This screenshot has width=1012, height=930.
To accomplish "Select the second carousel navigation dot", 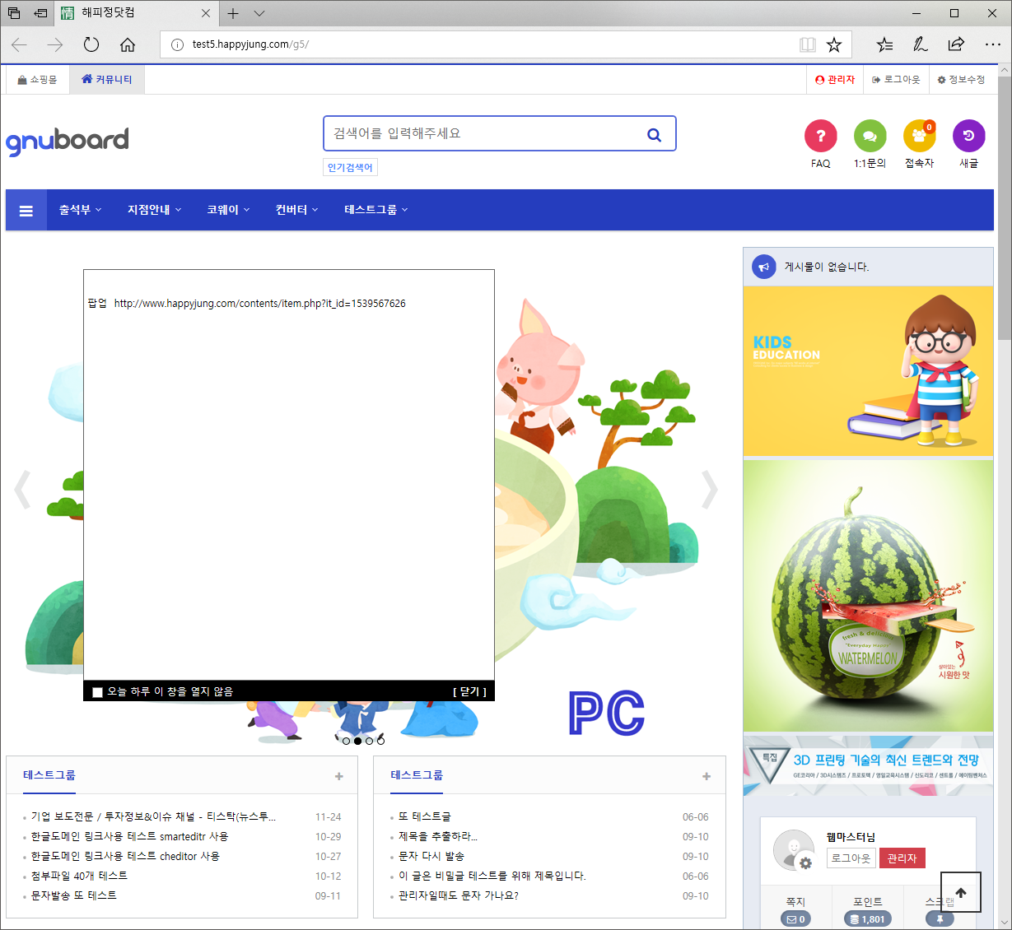I will click(357, 740).
